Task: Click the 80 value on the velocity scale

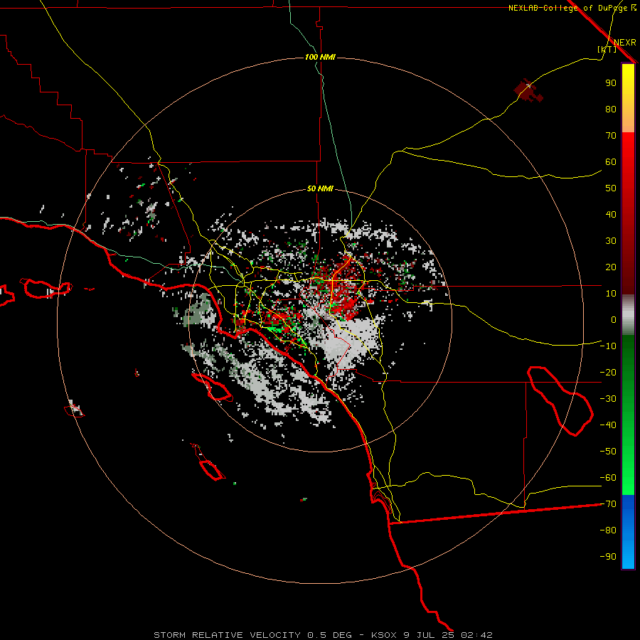Action: 611,109
